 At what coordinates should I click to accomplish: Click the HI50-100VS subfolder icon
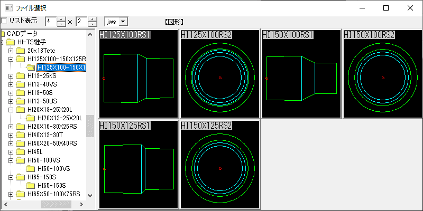coord(31,169)
